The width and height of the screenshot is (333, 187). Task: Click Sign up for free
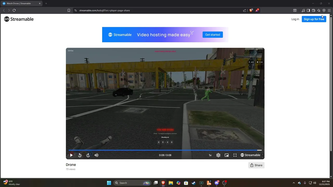pos(314,19)
